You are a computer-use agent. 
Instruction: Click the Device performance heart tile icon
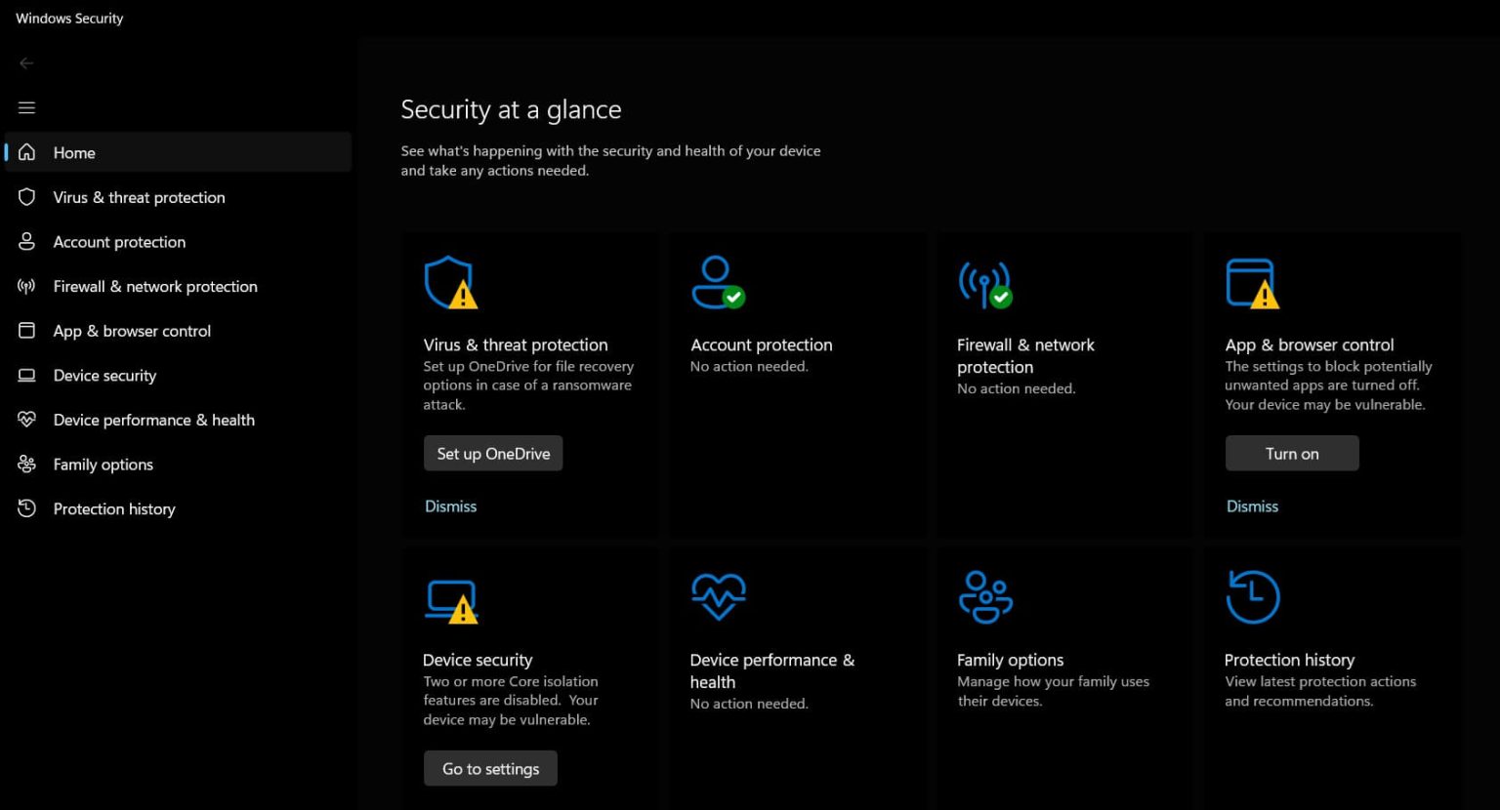tap(718, 596)
